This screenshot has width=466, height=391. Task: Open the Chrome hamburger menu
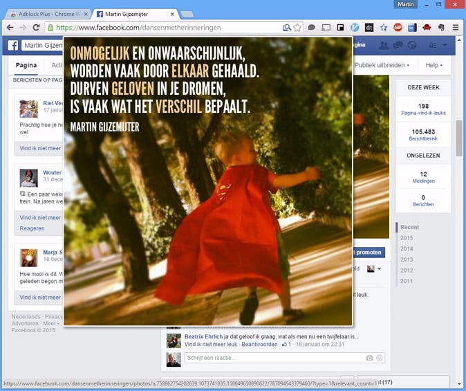(456, 28)
